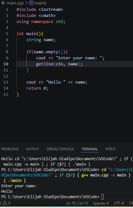This screenshot has height=208, width=133.
Task: Click line number 10 in gutter
Action: (x=6, y=64)
